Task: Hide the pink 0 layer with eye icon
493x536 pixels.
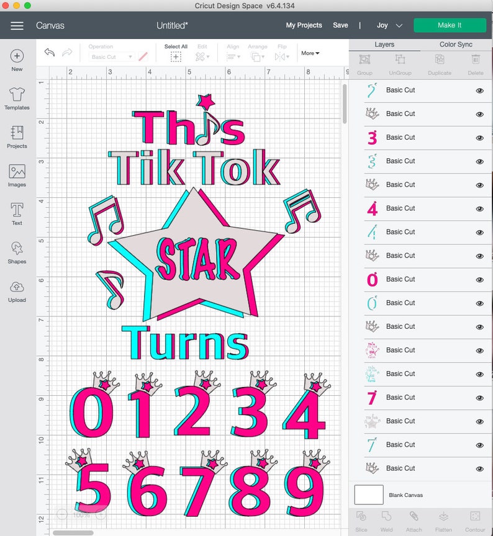Action: [x=480, y=280]
